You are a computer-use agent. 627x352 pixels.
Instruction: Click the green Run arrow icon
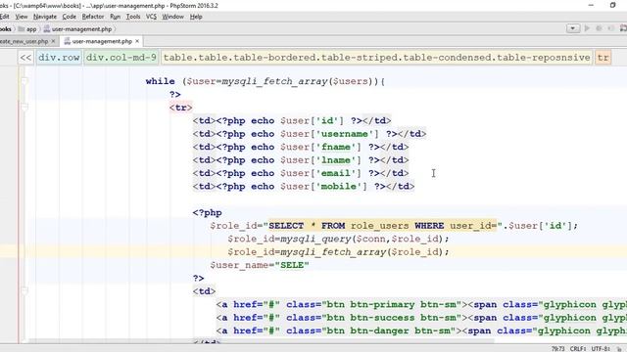coord(587,28)
